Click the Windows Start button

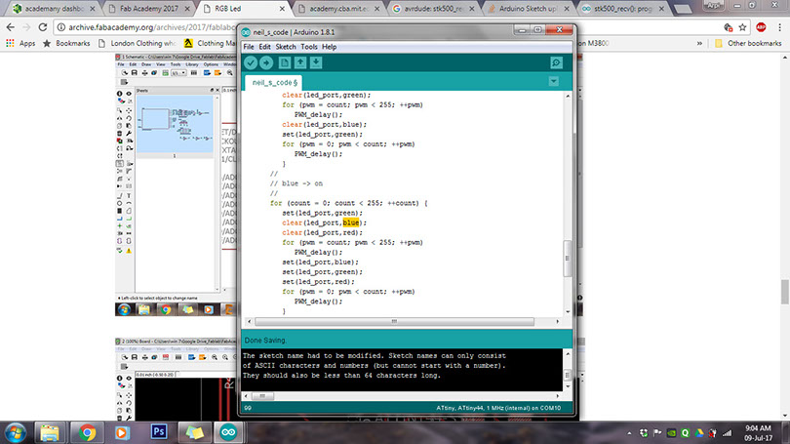tap(16, 432)
